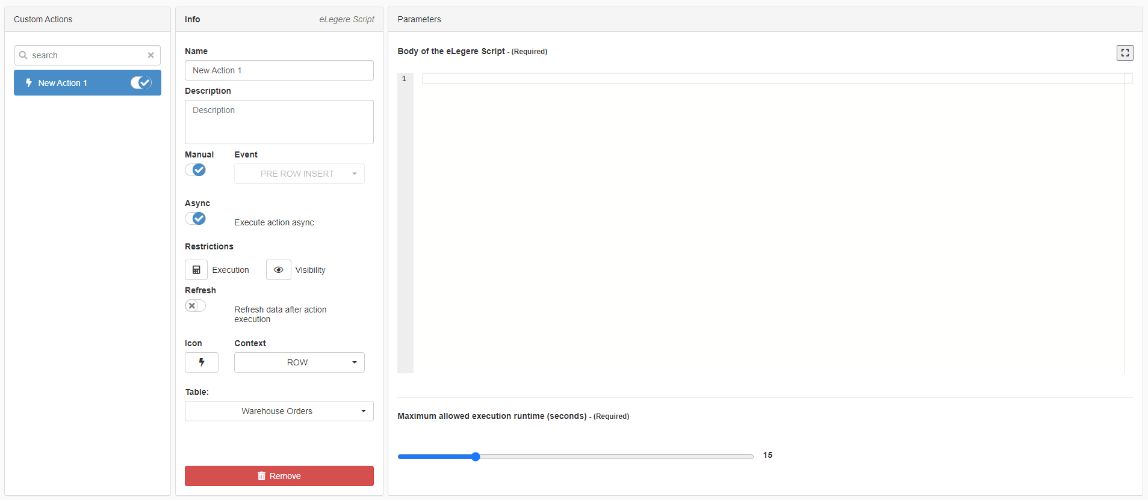Enable Refresh data after action execution
The width and height of the screenshot is (1148, 500).
pyautogui.click(x=196, y=306)
